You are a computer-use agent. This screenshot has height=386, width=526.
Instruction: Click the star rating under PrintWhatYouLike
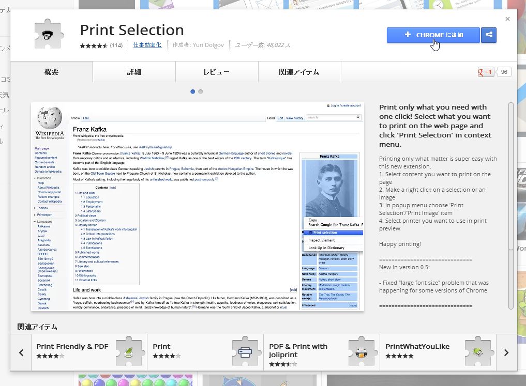[399, 356]
